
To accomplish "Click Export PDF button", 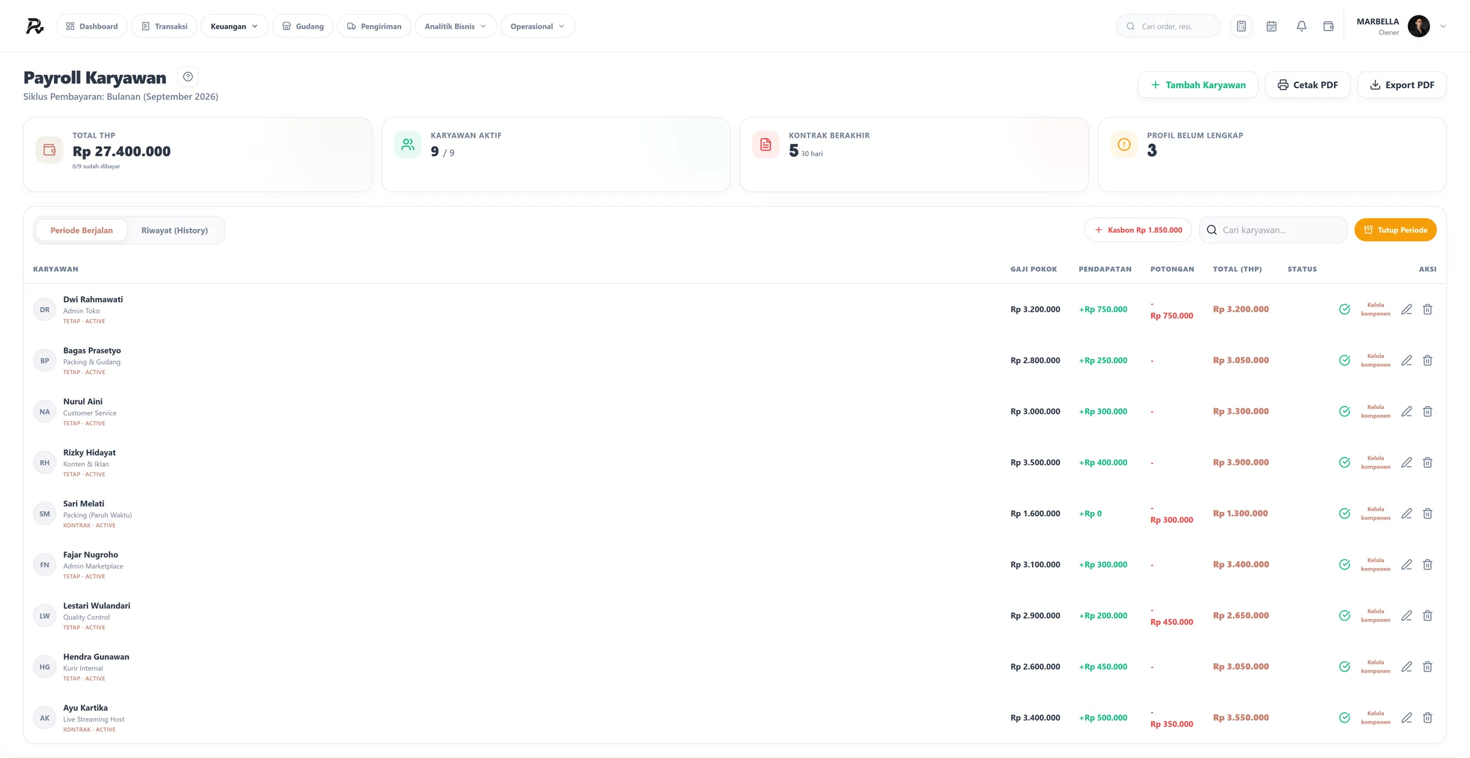I will tap(1402, 84).
